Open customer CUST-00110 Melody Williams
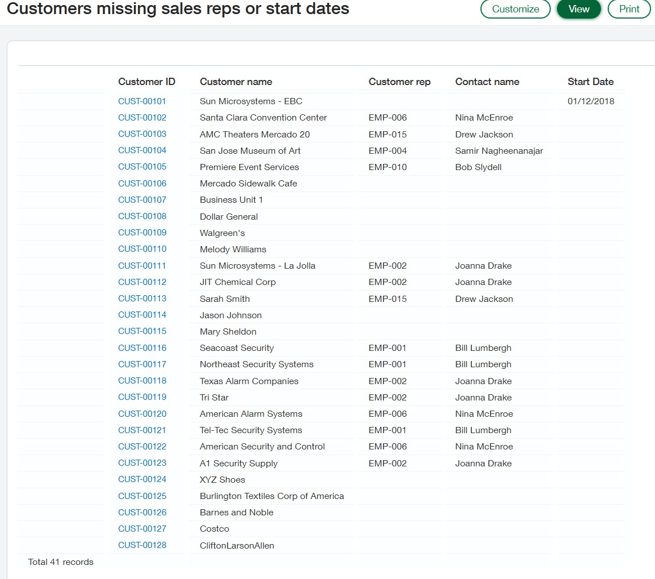Screen dimensions: 655x579 (142, 249)
